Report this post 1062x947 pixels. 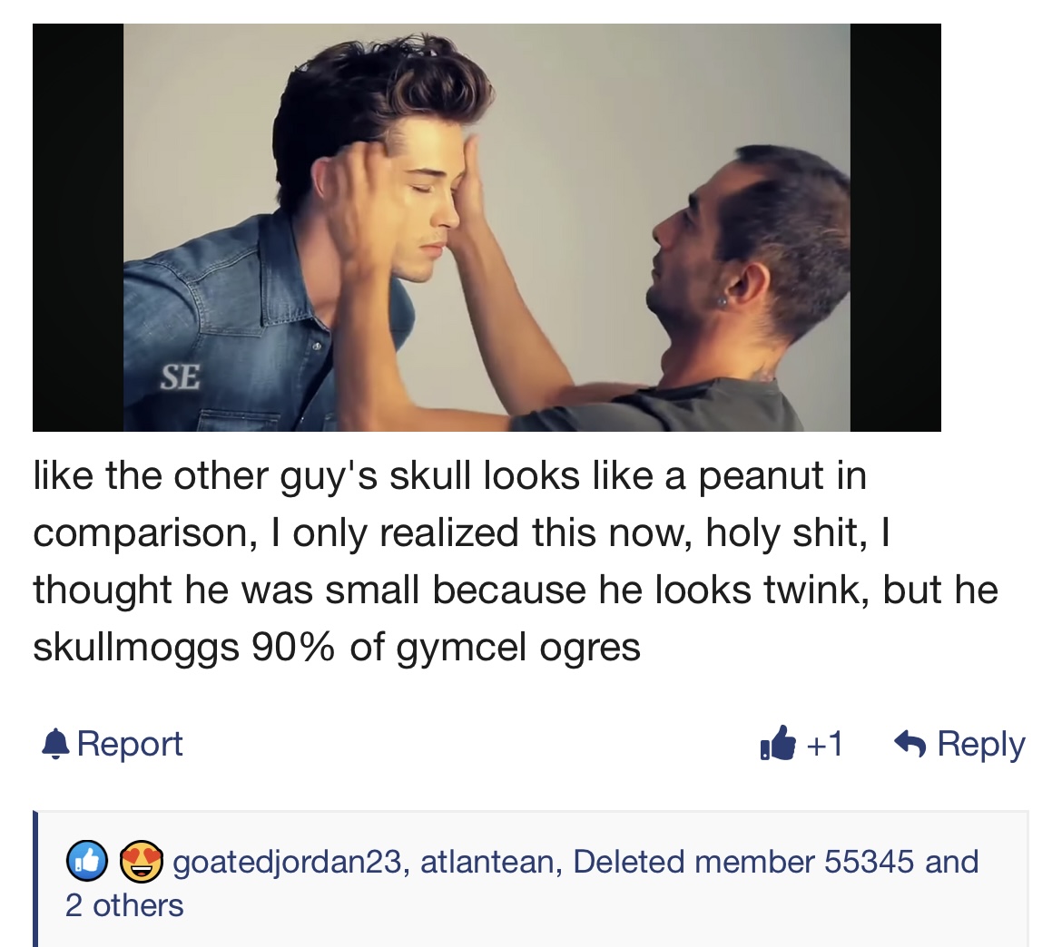(x=113, y=744)
